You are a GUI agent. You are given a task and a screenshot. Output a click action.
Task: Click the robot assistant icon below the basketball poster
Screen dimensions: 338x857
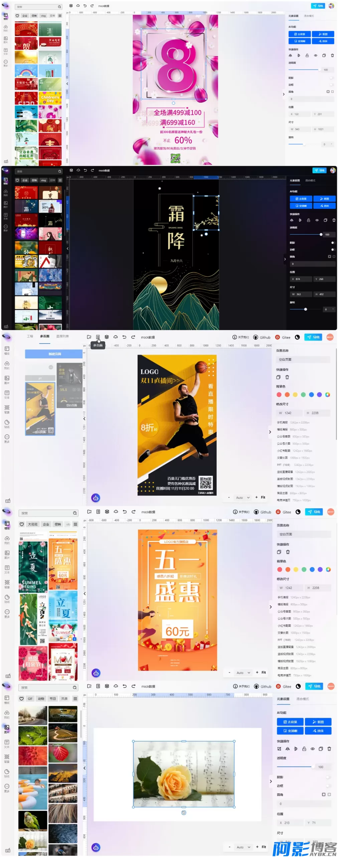(96, 498)
